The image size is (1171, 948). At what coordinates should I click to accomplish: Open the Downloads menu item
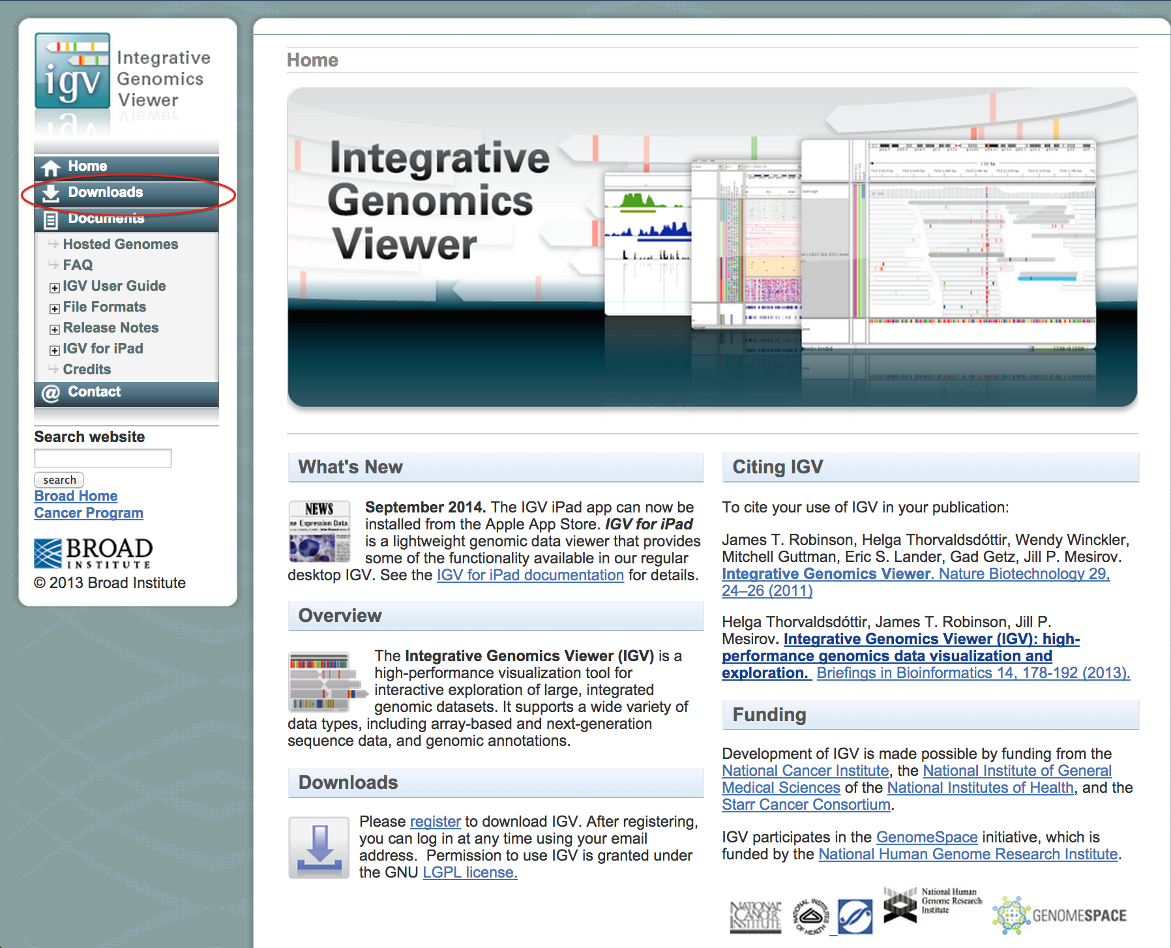click(x=126, y=193)
